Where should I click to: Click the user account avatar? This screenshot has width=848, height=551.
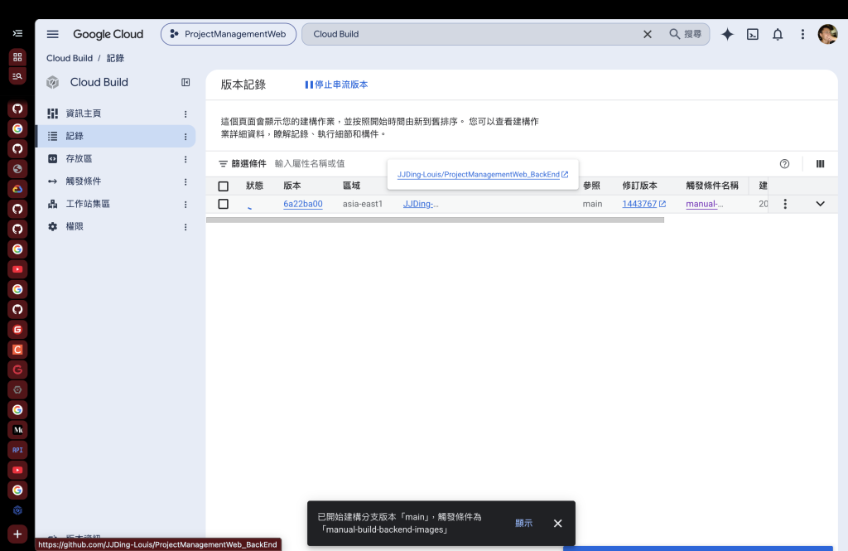click(x=827, y=34)
